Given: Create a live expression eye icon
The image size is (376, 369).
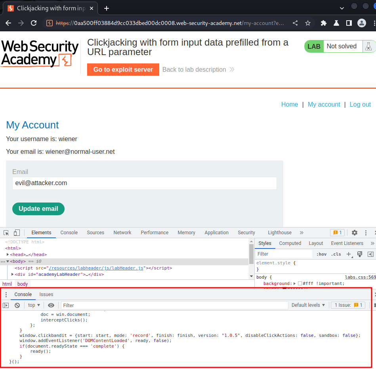Looking at the screenshot, I should pos(51,306).
